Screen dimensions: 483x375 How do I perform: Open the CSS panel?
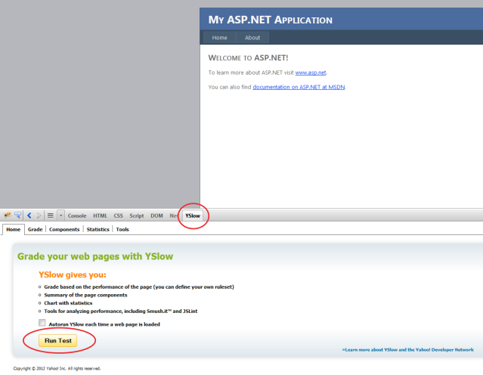click(x=118, y=215)
